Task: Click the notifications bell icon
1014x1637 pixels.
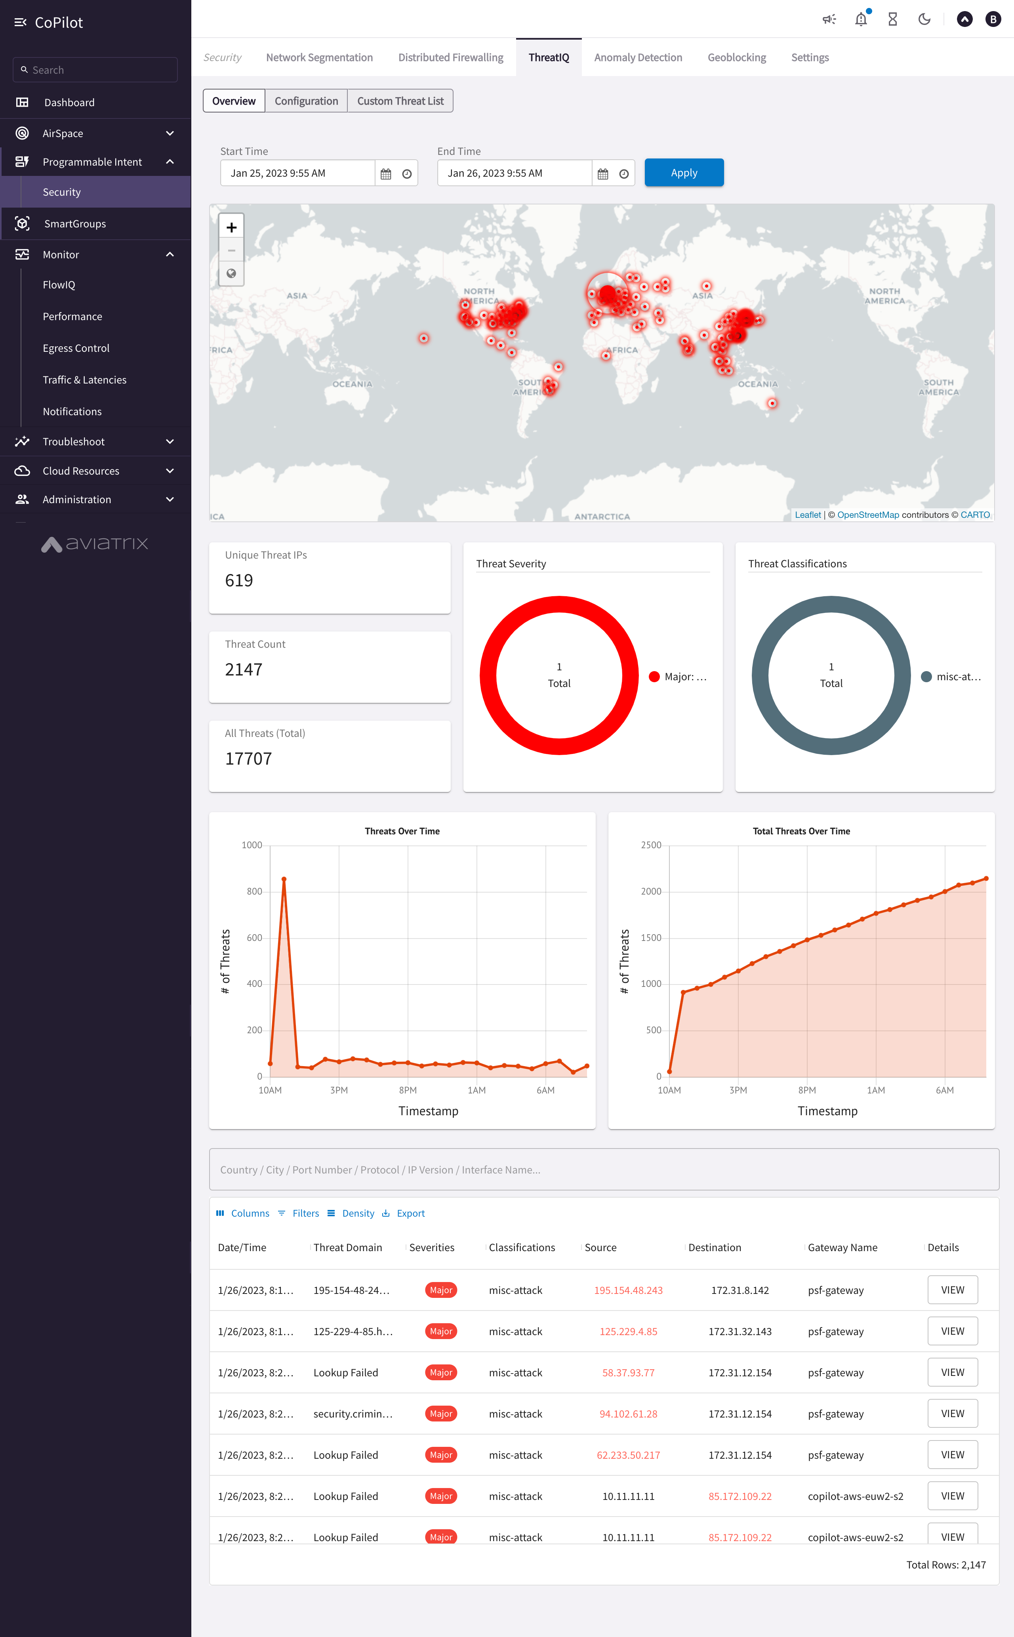Action: pos(861,19)
